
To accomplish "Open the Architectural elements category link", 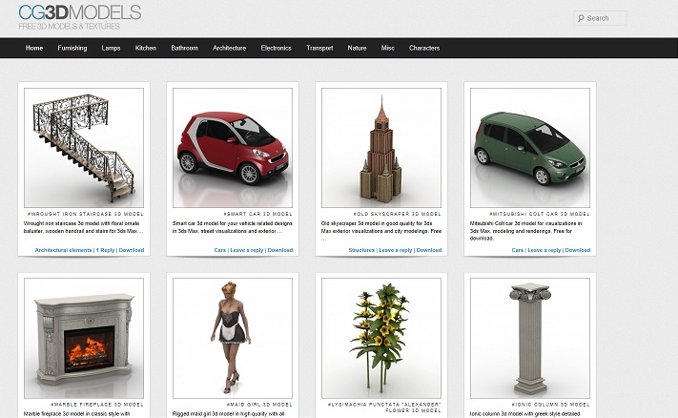I will (63, 250).
